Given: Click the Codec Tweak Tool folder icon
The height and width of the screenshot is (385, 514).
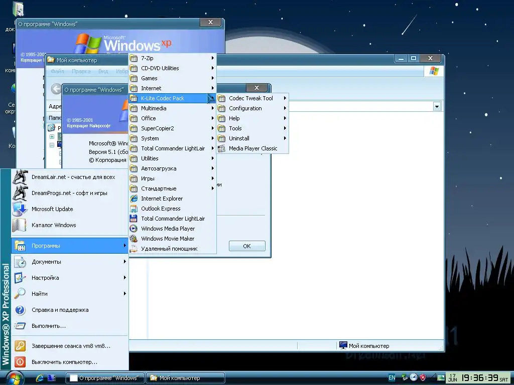Looking at the screenshot, I should (x=221, y=98).
